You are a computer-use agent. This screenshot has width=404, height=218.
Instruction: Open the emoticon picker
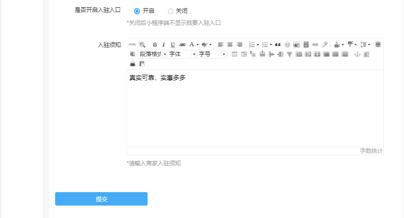coord(287,45)
